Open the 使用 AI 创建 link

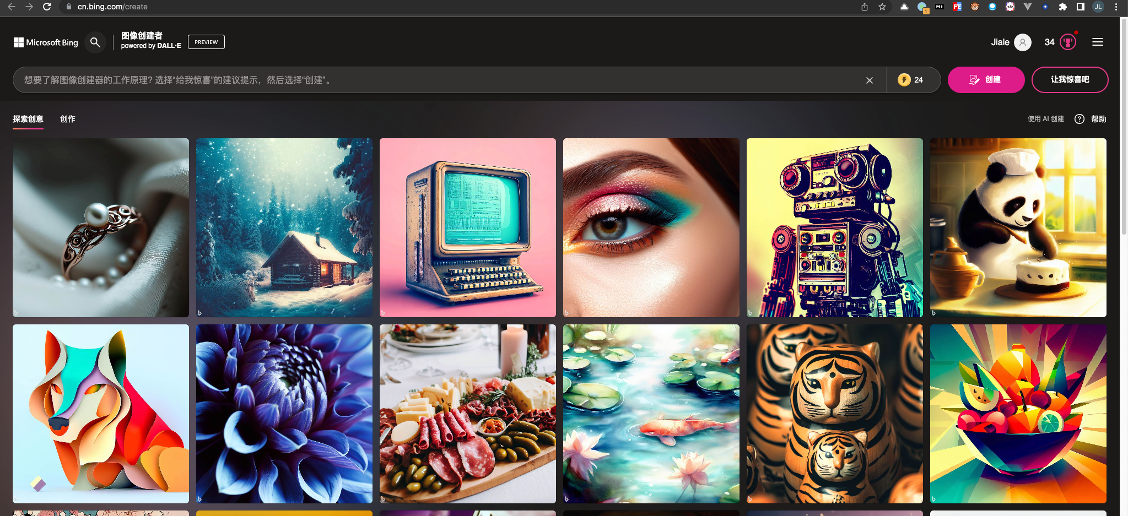coord(1045,119)
